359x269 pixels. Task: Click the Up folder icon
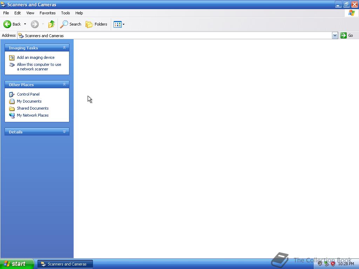[x=52, y=24]
